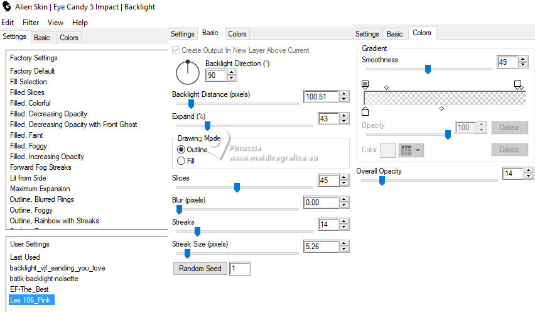The height and width of the screenshot is (312, 535).
Task: Open the Filter menu
Action: click(31, 23)
